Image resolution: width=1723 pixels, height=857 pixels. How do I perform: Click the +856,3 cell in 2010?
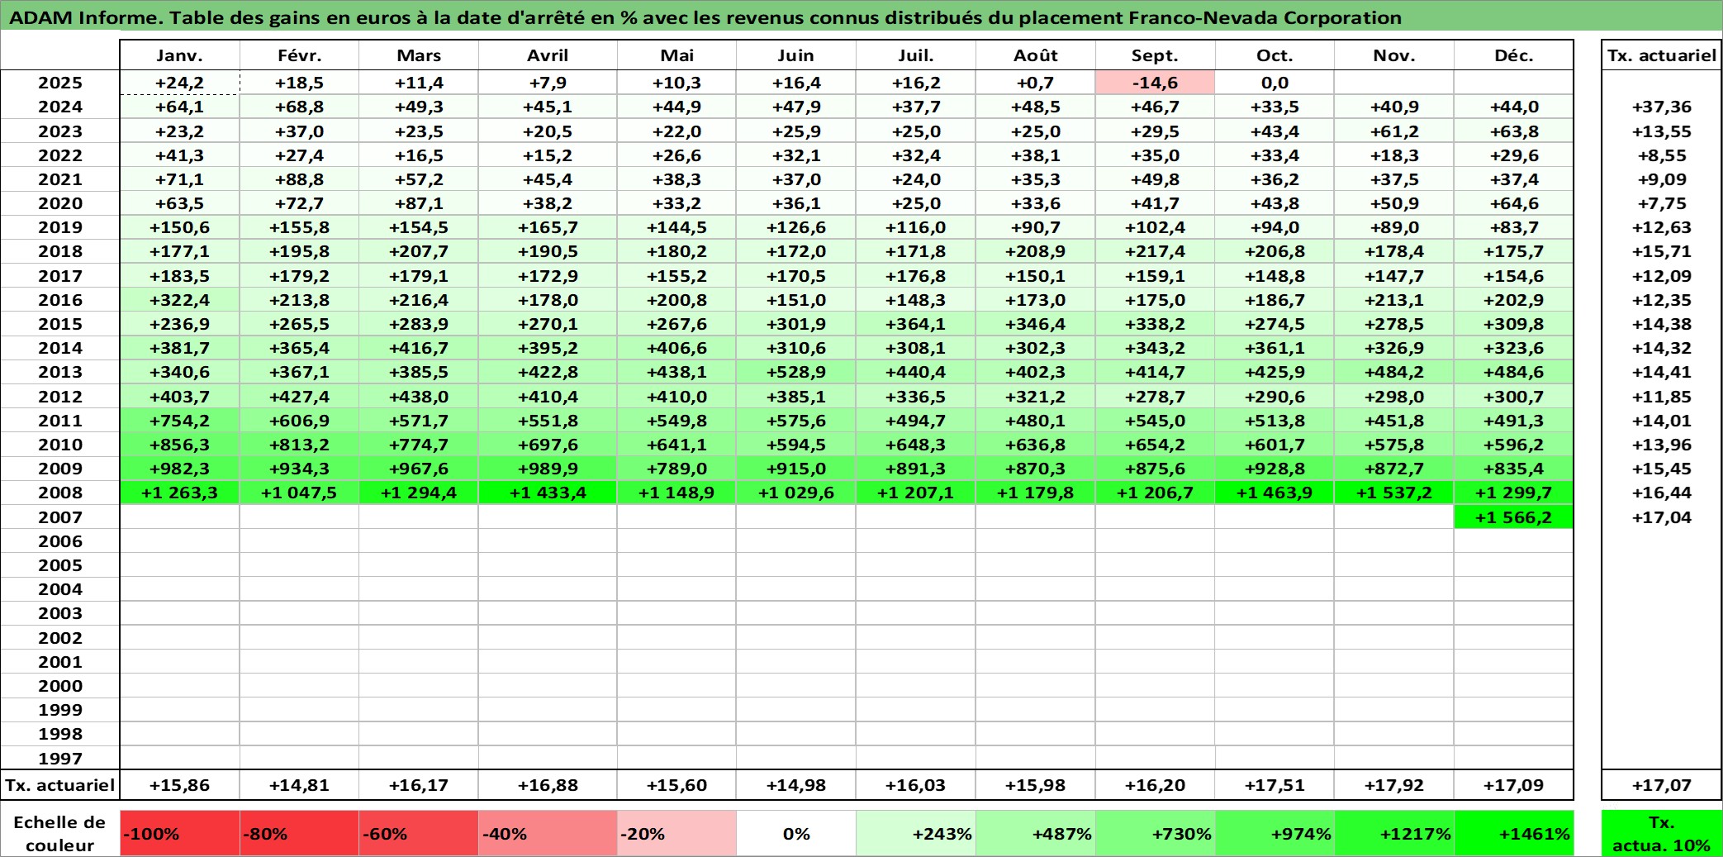(x=179, y=445)
